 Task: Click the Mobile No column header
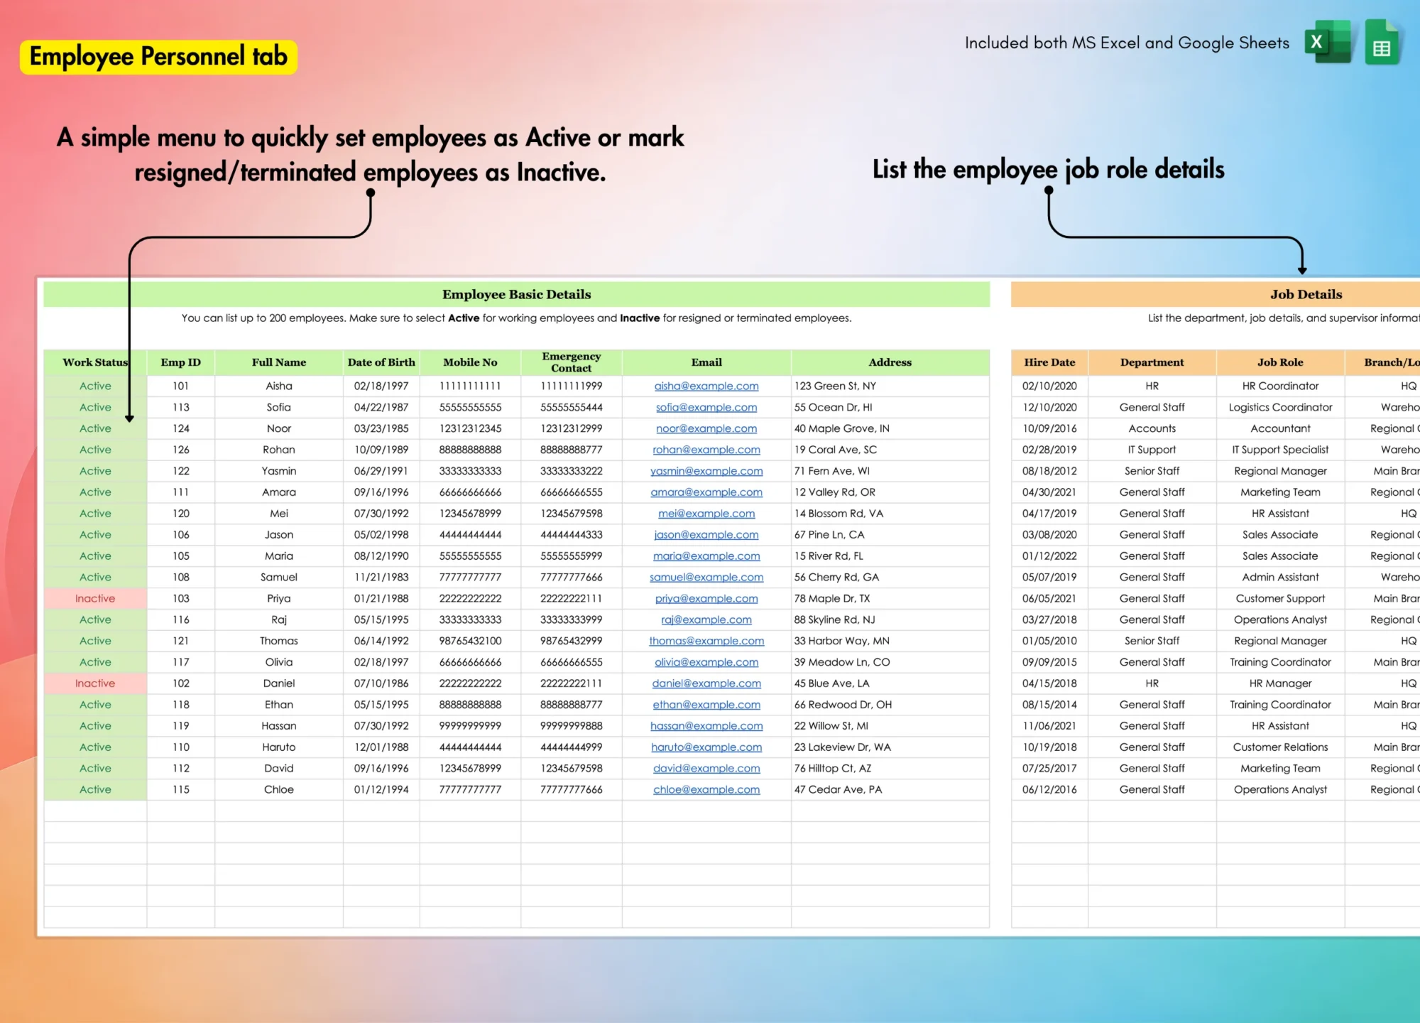tap(470, 362)
